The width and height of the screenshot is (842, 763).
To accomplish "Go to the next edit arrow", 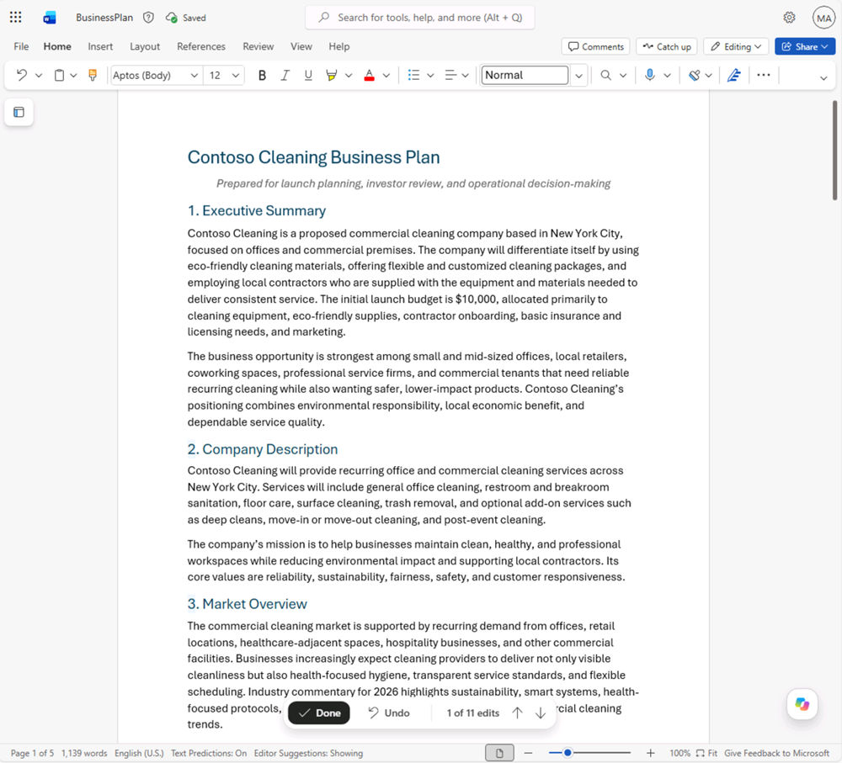I will 541,713.
